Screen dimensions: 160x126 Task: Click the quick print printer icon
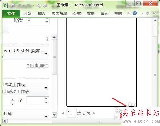tap(45, 5)
